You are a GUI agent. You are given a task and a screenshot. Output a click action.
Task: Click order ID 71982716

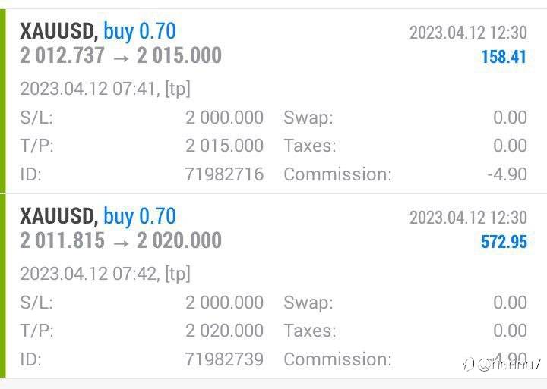[224, 174]
